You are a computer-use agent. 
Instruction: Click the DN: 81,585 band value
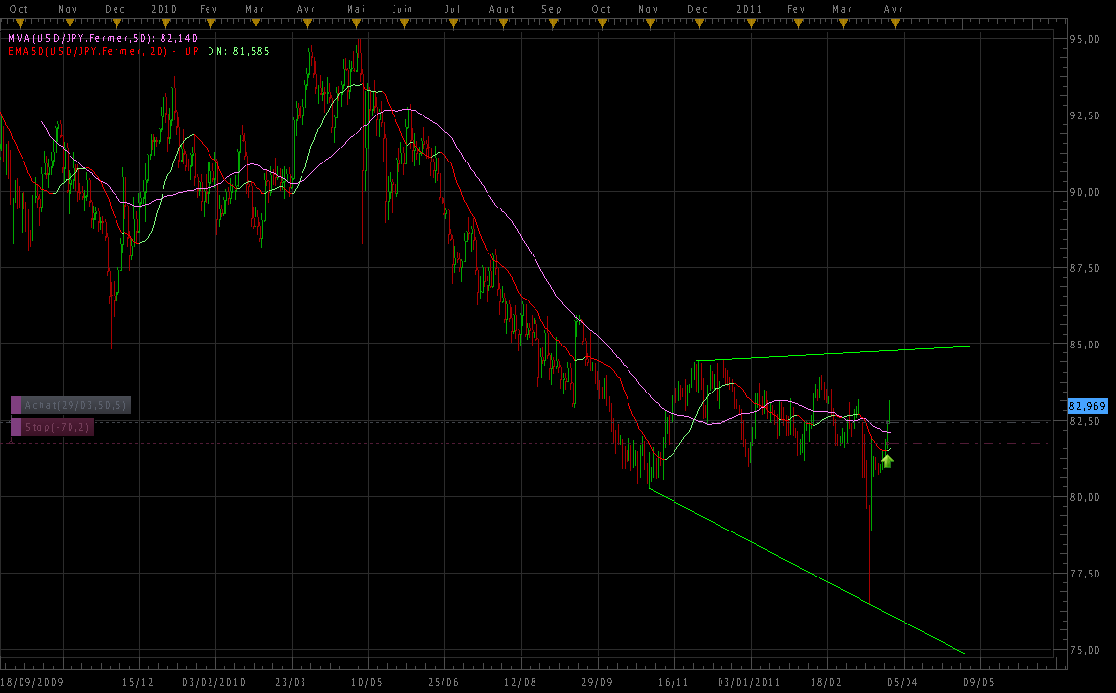[x=239, y=50]
